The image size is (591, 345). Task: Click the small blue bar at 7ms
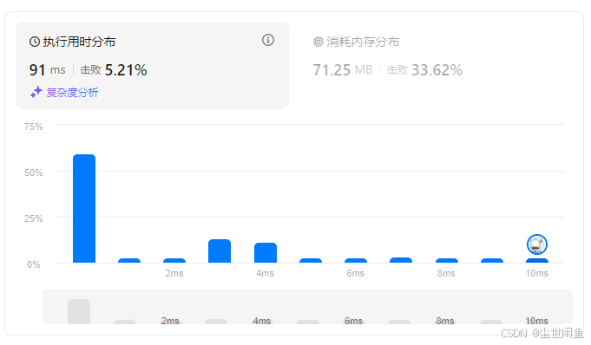click(x=401, y=260)
